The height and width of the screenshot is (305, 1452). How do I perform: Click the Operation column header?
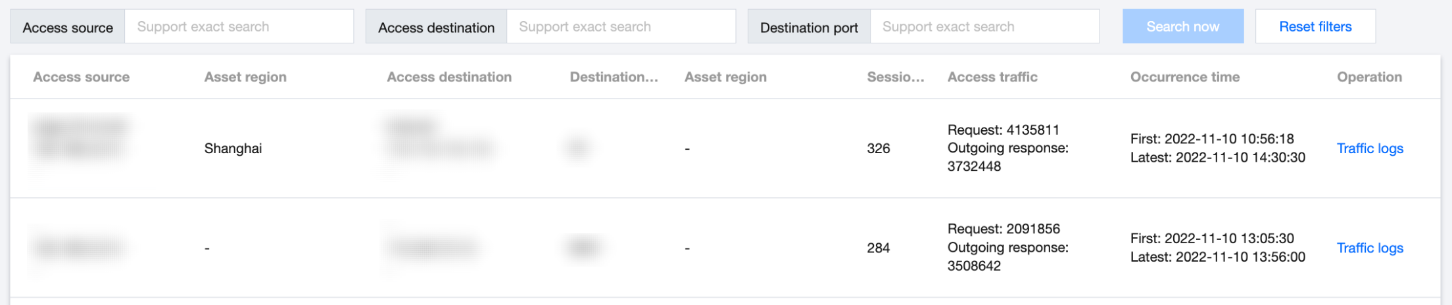pyautogui.click(x=1369, y=77)
